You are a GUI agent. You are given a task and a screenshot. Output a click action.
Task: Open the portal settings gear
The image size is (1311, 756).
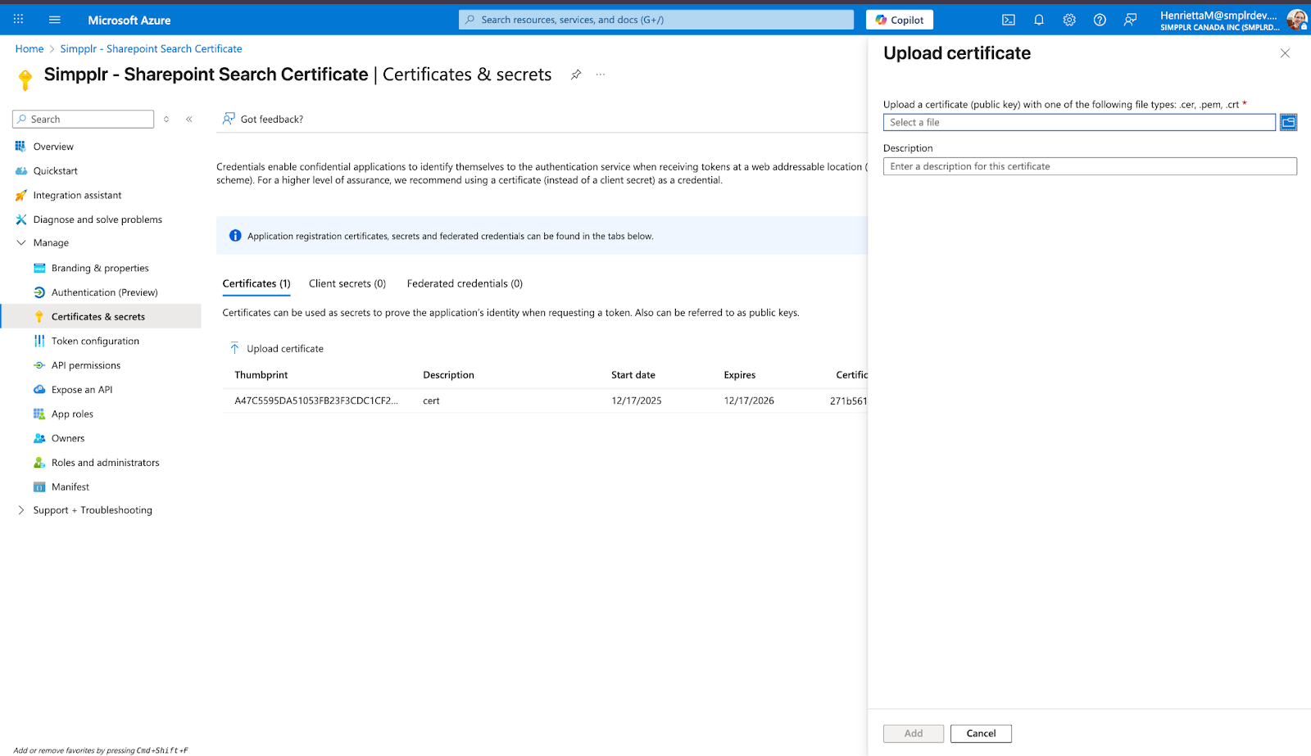1069,20
